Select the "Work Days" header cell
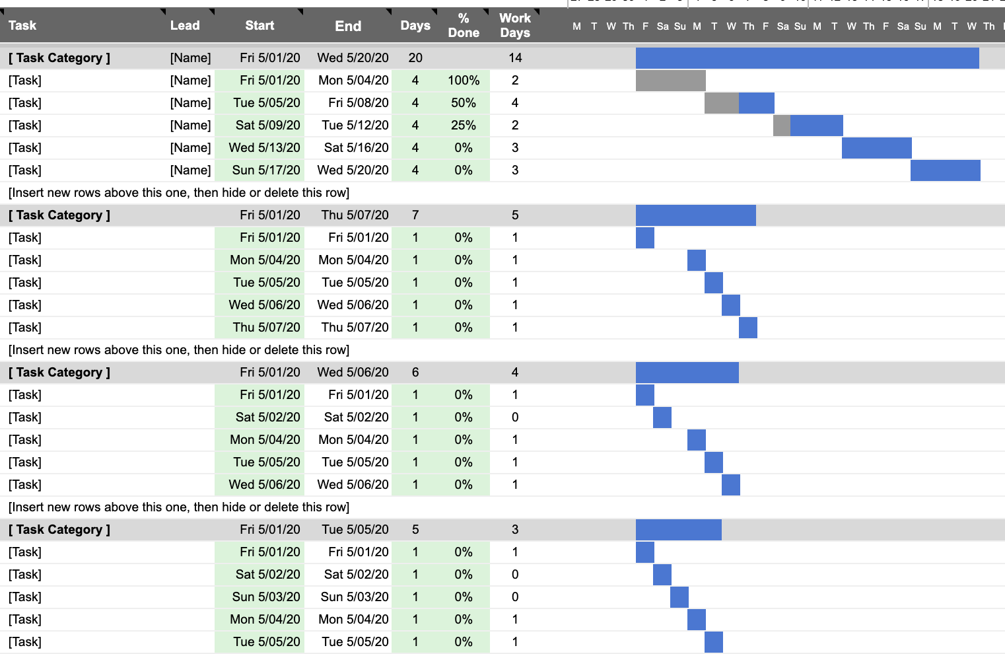Screen dimensions: 1005x654 click(x=515, y=25)
